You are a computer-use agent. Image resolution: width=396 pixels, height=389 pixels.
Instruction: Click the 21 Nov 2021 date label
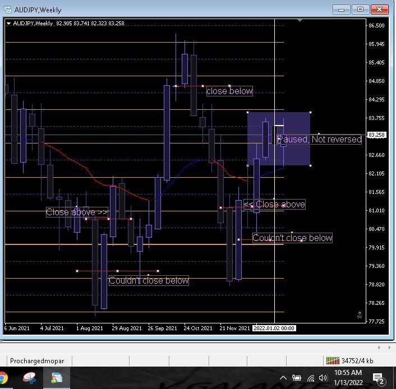234,328
